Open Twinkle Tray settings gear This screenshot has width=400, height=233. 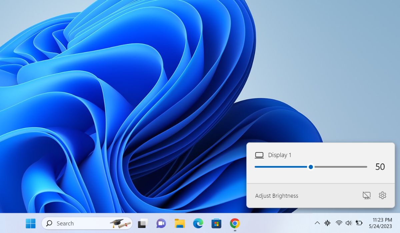[x=382, y=195]
